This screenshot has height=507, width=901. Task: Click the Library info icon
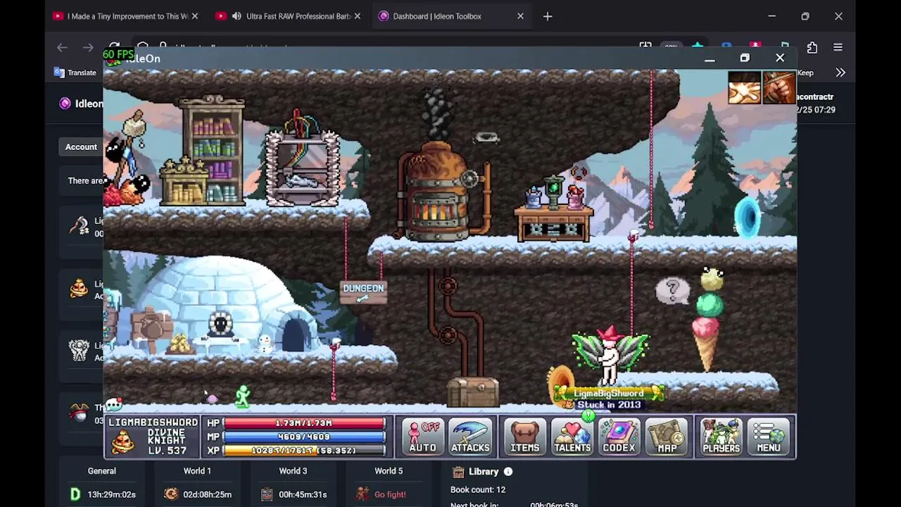(x=508, y=472)
